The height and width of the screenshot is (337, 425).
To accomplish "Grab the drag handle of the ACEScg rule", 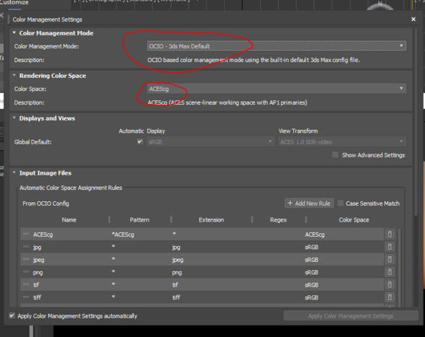I will click(x=26, y=234).
